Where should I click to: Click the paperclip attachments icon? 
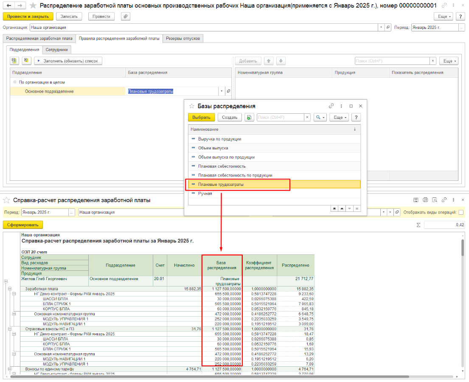pyautogui.click(x=125, y=16)
